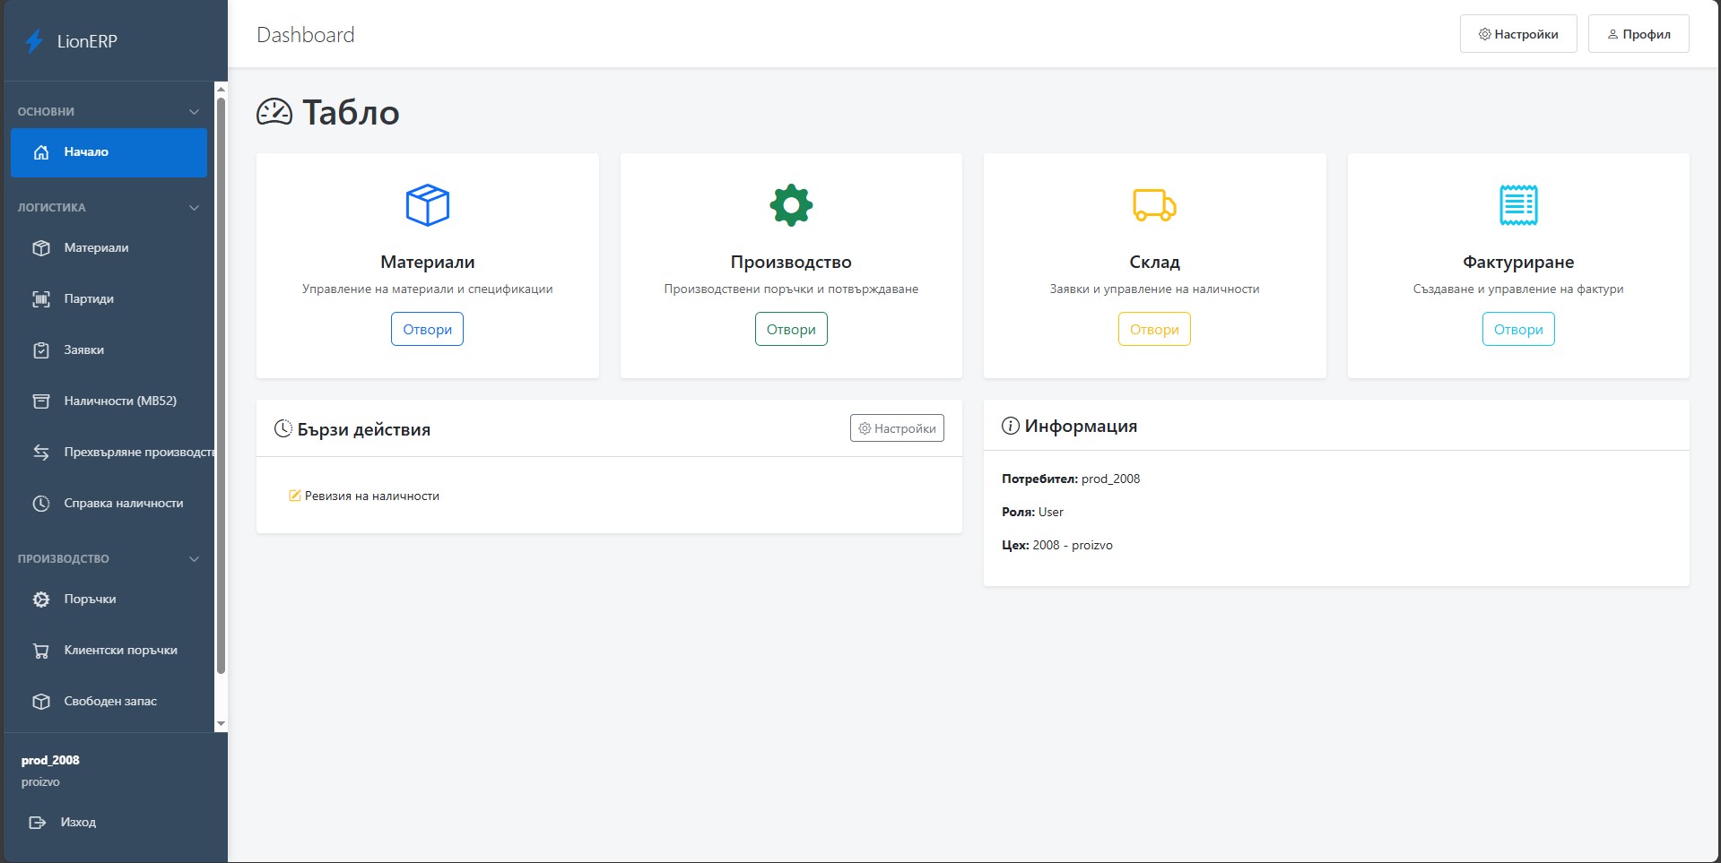The image size is (1721, 863).
Task: Click the LionERP lightning bolt logo
Action: 34,41
